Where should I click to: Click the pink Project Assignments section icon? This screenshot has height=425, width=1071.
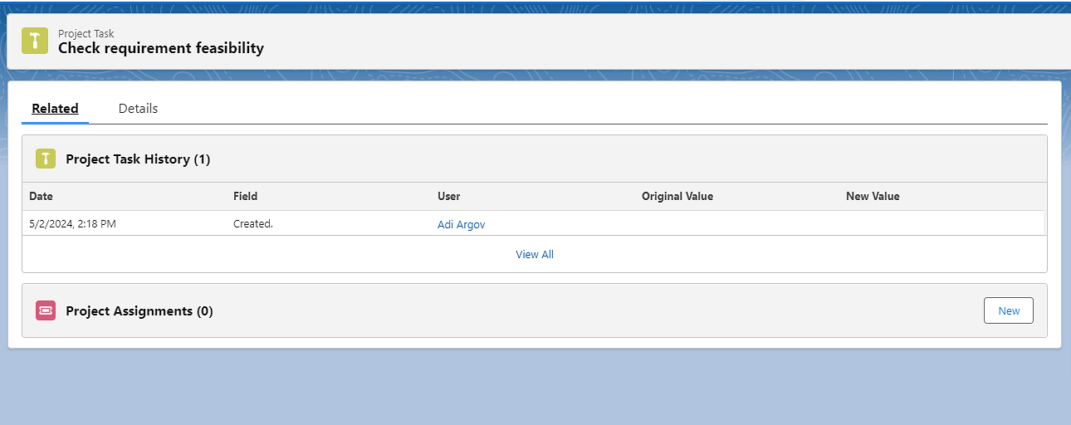point(46,310)
